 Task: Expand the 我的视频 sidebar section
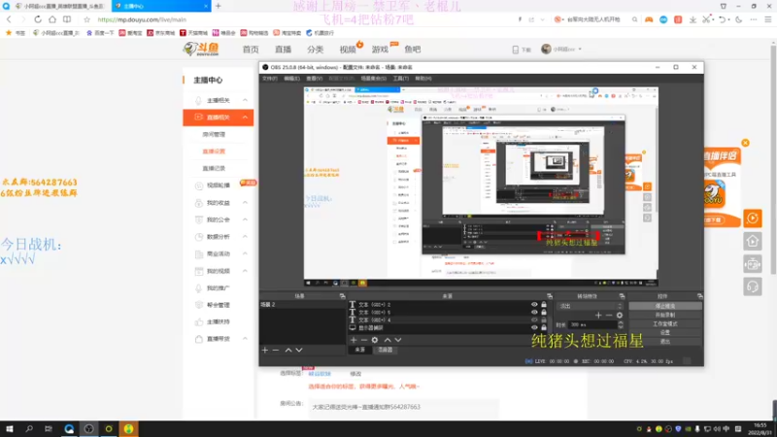point(245,271)
